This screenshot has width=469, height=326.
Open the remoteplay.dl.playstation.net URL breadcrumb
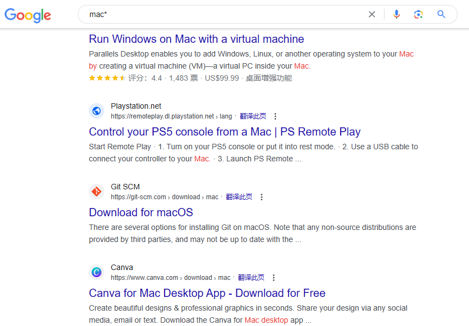(171, 116)
